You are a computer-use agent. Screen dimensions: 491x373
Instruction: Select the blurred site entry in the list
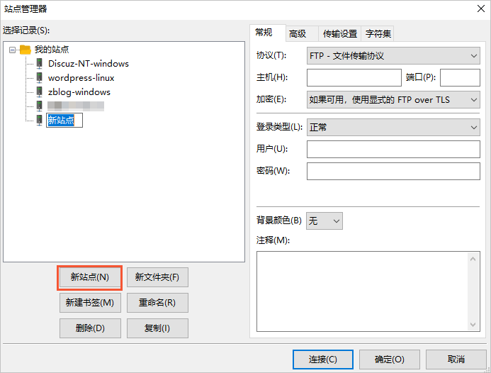coord(76,106)
